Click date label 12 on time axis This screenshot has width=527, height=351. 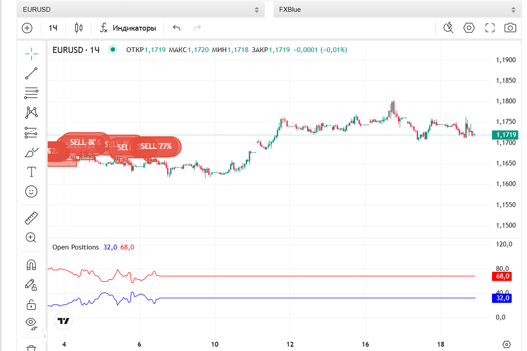(290, 344)
